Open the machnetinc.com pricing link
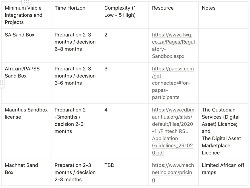Viewport: 250px width, 188px height. (173, 172)
